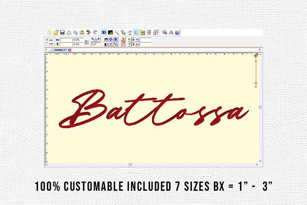The height and width of the screenshot is (205, 307).
Task: Click the colored undo stitch icon
Action: tap(88, 32)
